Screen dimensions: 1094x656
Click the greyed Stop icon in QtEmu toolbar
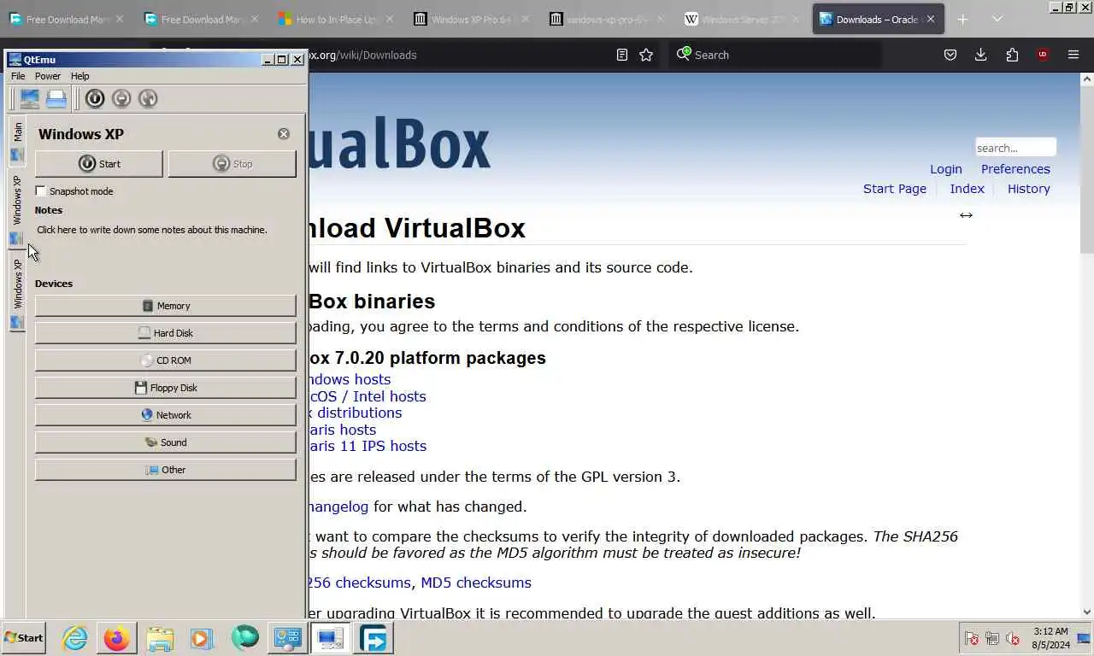(121, 98)
